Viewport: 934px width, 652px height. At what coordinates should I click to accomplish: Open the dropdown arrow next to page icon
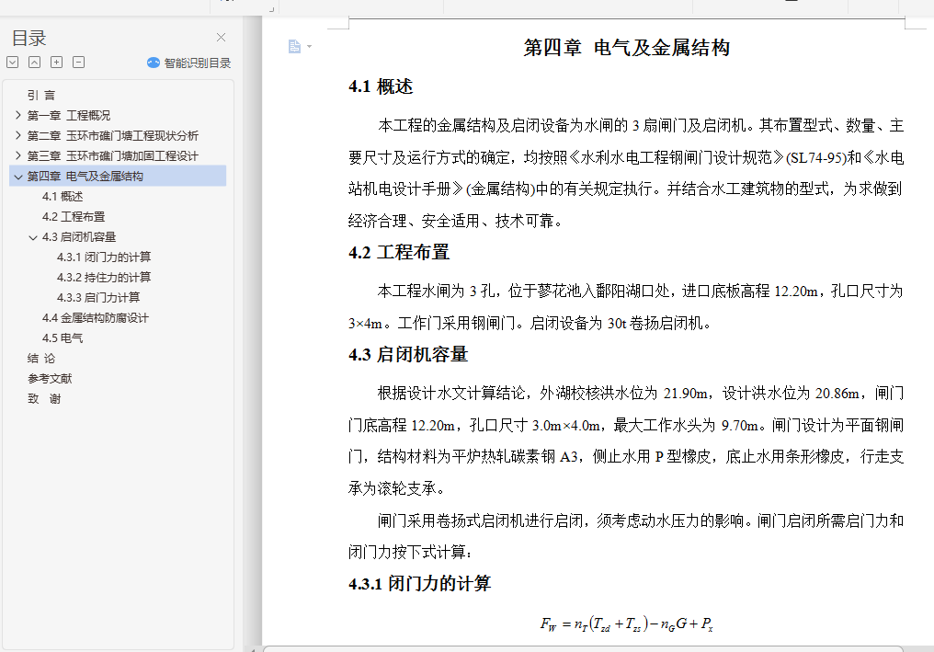pyautogui.click(x=309, y=47)
